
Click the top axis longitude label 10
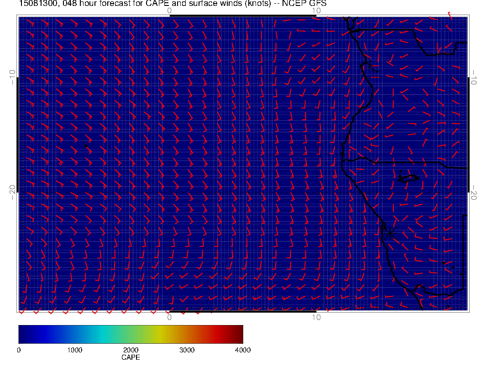[316, 10]
